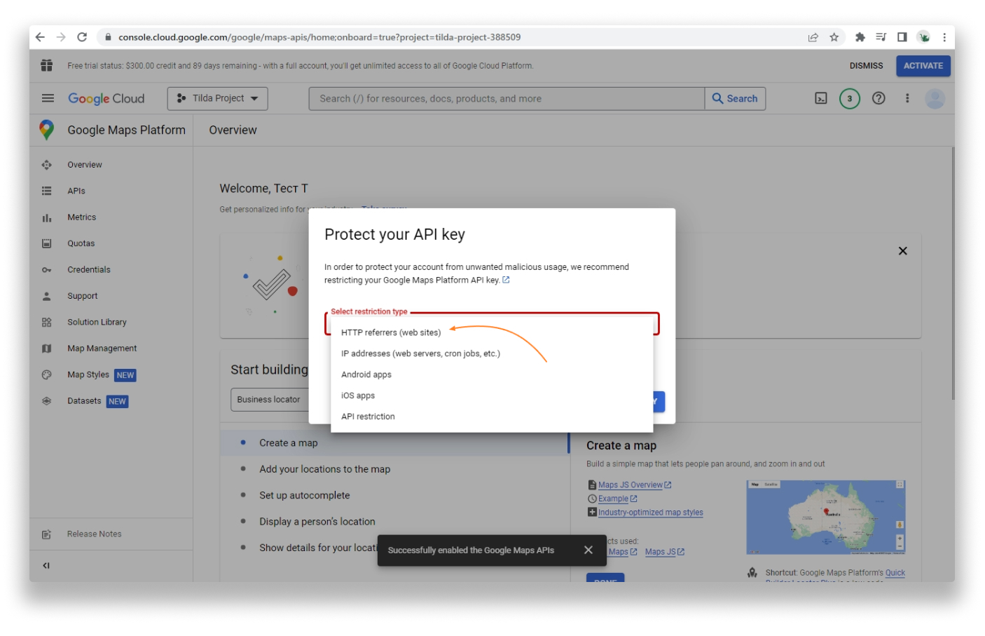Select Add your locations to the map
This screenshot has height=636, width=985.
point(324,469)
